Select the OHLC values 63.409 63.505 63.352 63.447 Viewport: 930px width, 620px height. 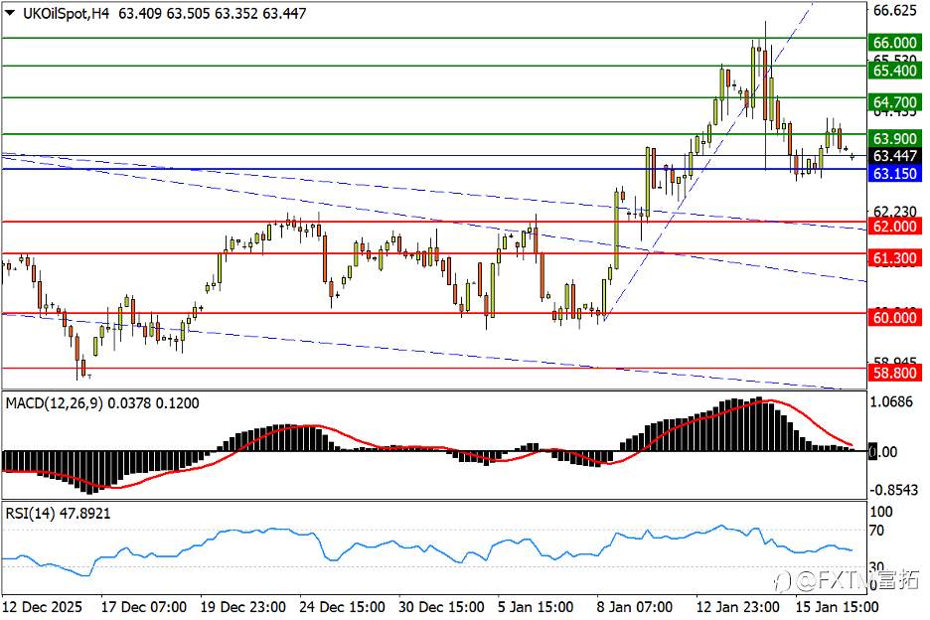(213, 13)
